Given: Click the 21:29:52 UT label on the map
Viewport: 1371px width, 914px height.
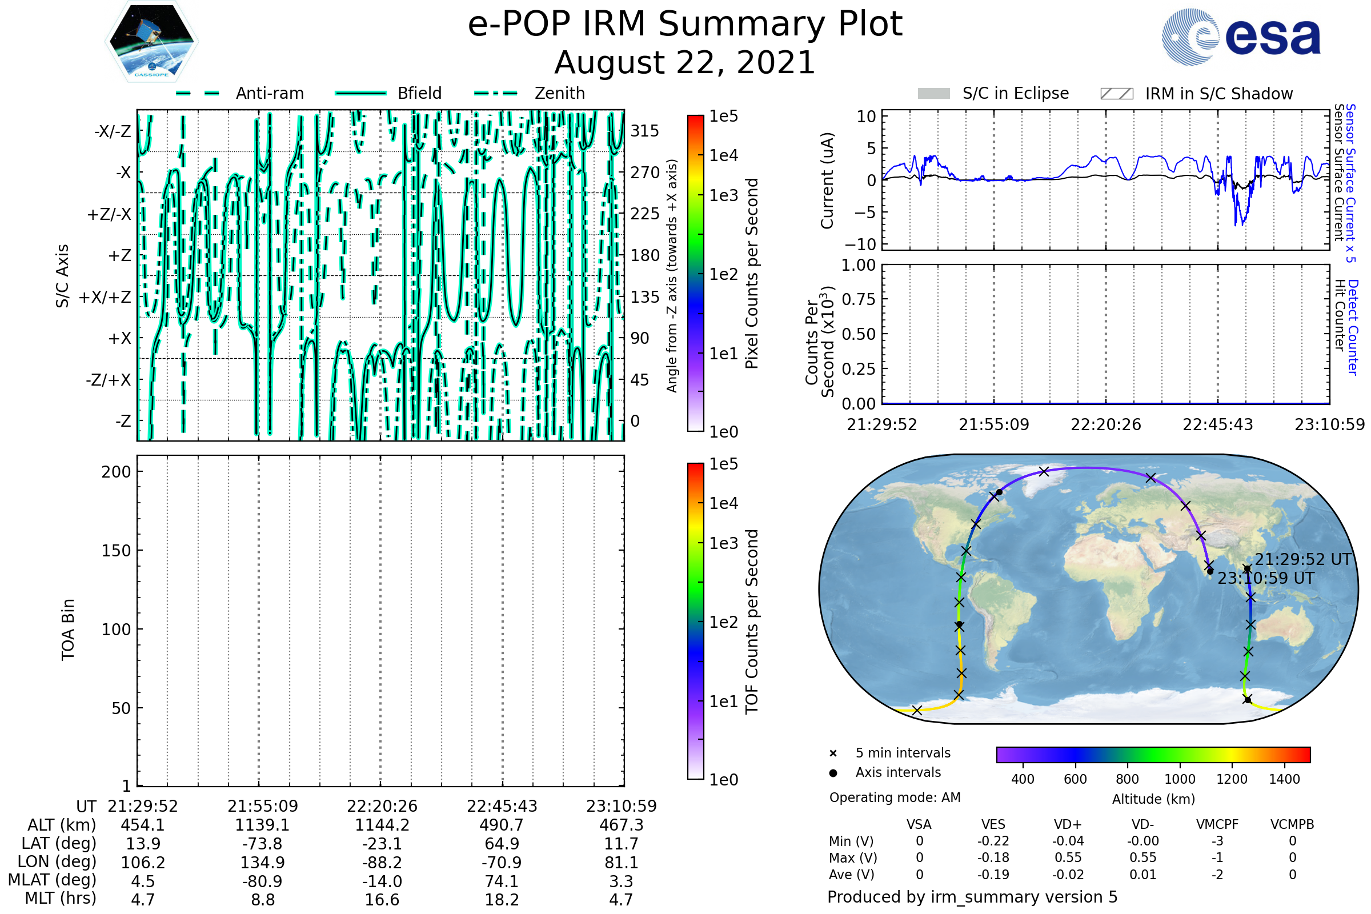Looking at the screenshot, I should point(1303,560).
